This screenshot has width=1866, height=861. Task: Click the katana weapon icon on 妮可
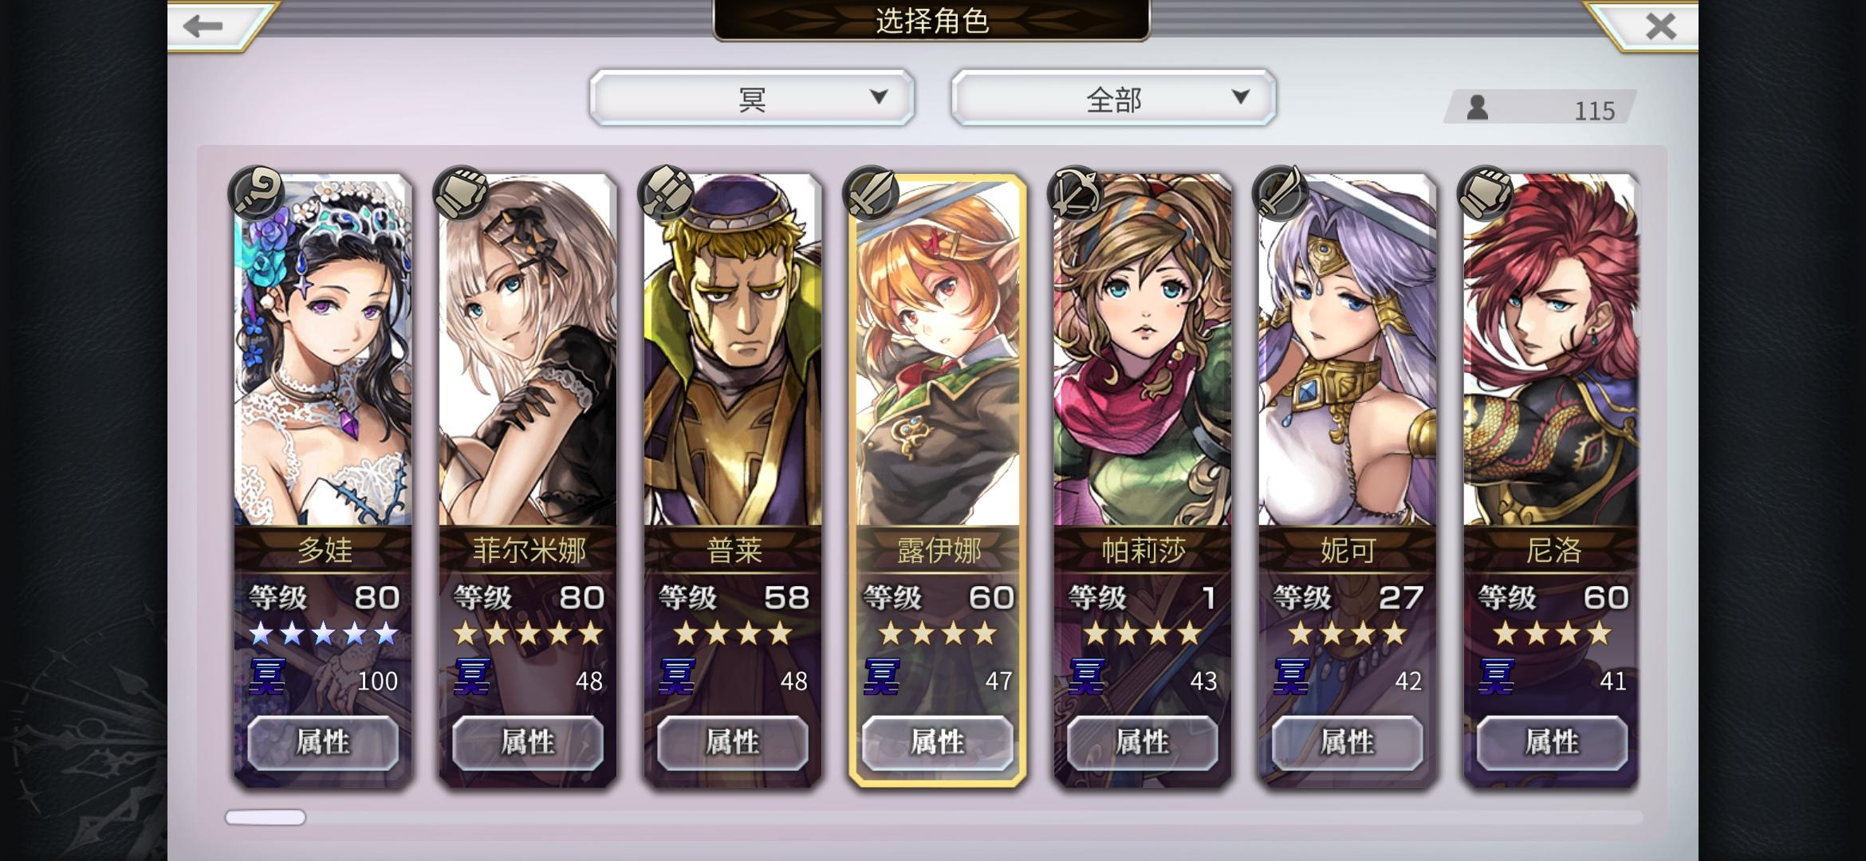1281,193
